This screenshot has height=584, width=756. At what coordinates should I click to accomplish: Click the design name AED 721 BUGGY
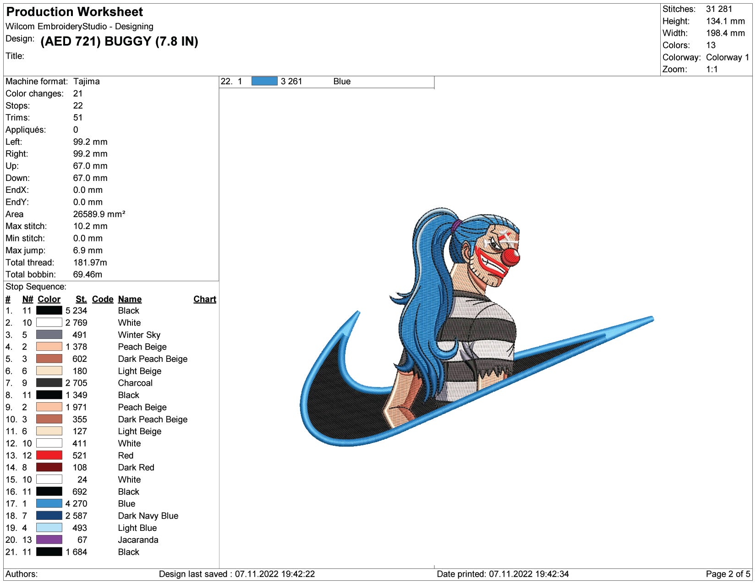point(119,41)
